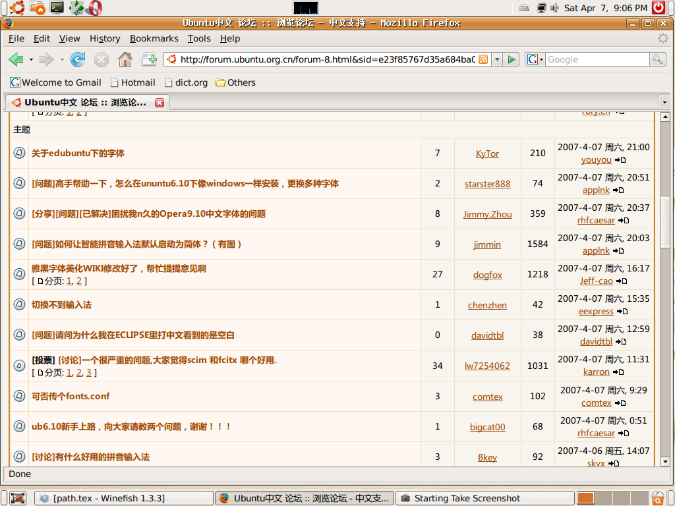
Task: Click the red power quit button
Action: click(x=659, y=8)
